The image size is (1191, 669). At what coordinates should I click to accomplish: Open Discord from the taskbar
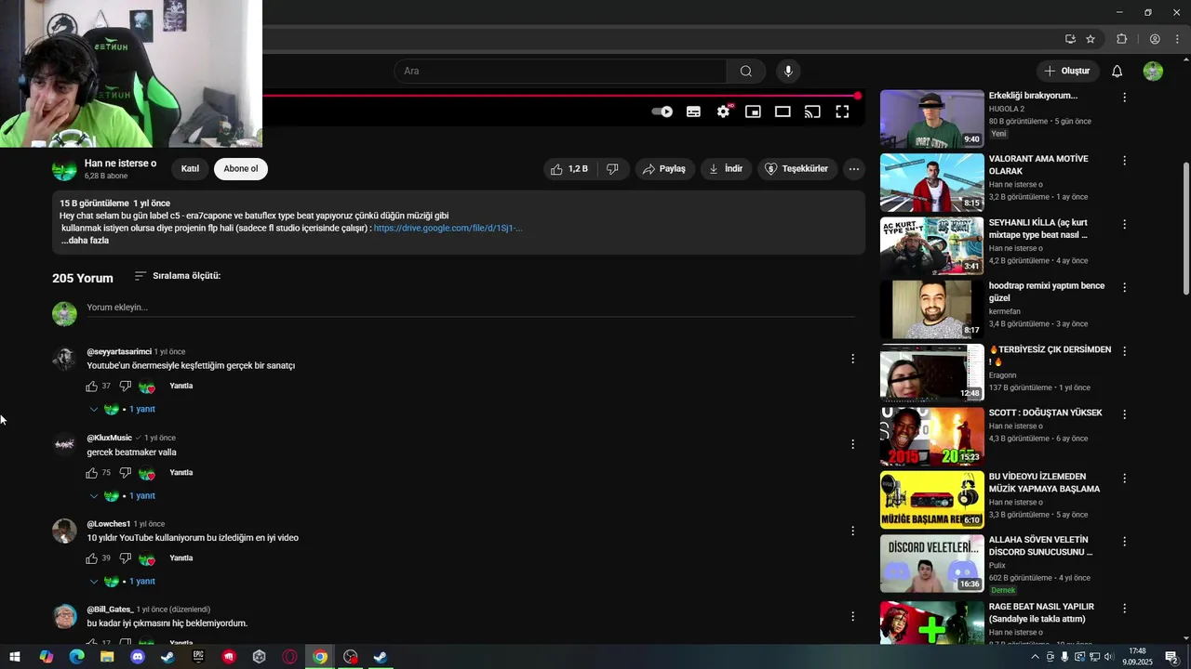click(138, 657)
